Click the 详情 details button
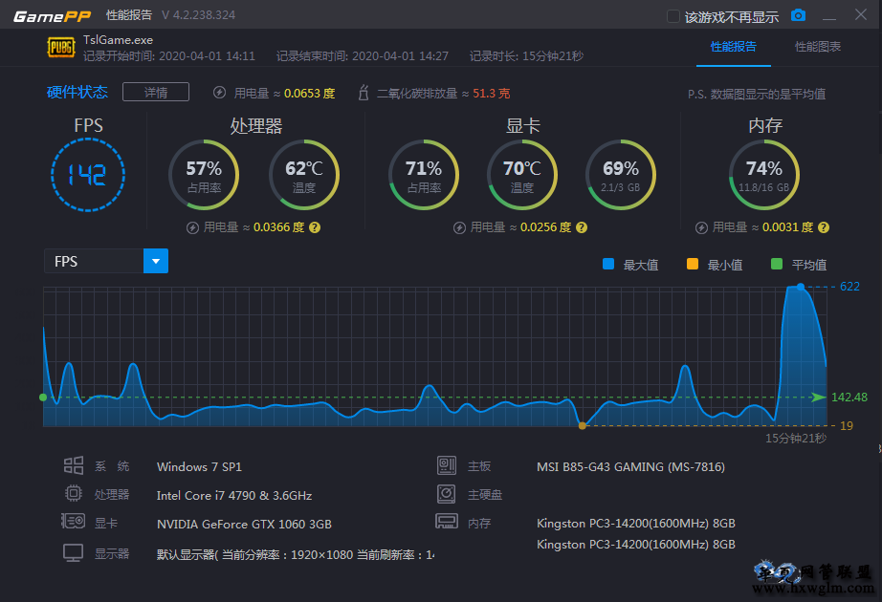Image resolution: width=882 pixels, height=602 pixels. coord(156,93)
